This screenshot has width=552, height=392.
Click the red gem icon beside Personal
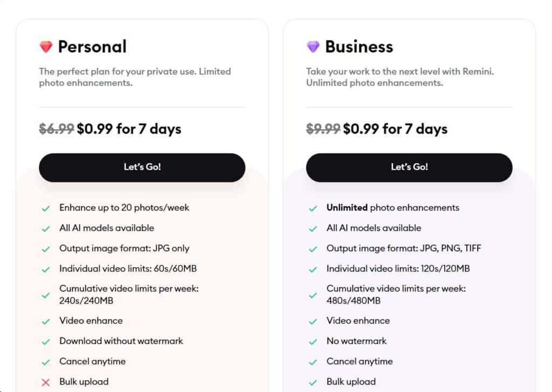[x=46, y=47]
